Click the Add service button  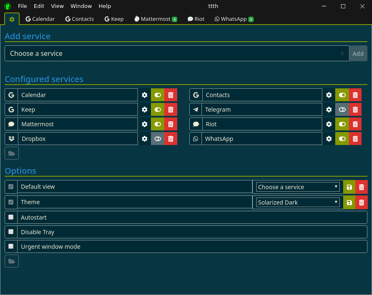click(x=358, y=53)
